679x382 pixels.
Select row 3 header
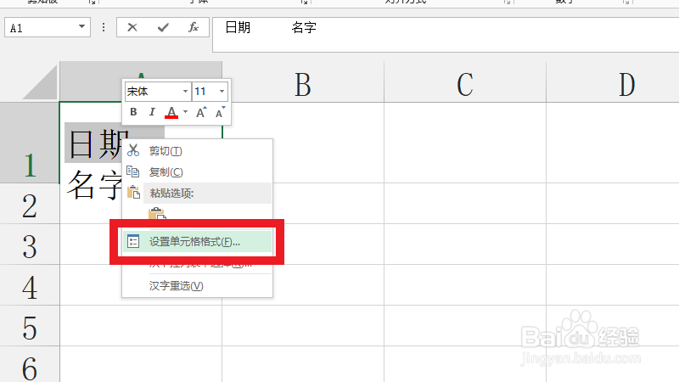coord(30,244)
